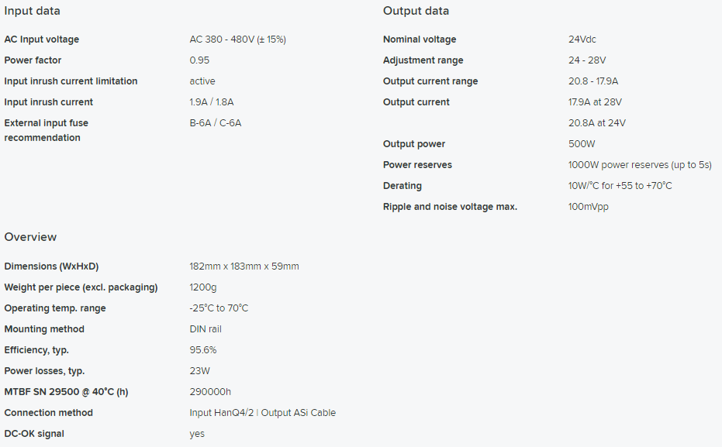Select the 100mVpp ripple value
Image resolution: width=722 pixels, height=447 pixels.
click(589, 207)
